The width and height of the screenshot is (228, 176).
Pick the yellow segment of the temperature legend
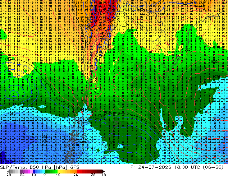(59, 171)
